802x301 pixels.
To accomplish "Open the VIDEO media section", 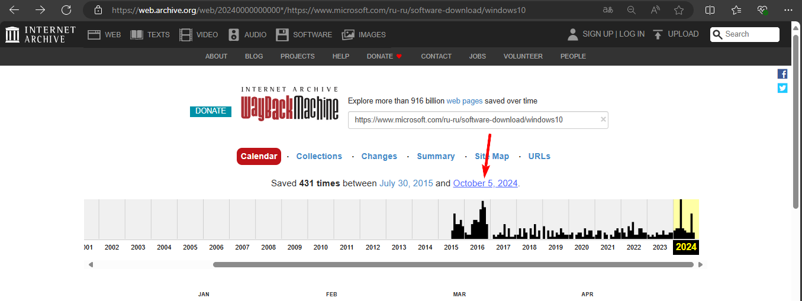I will tap(199, 35).
